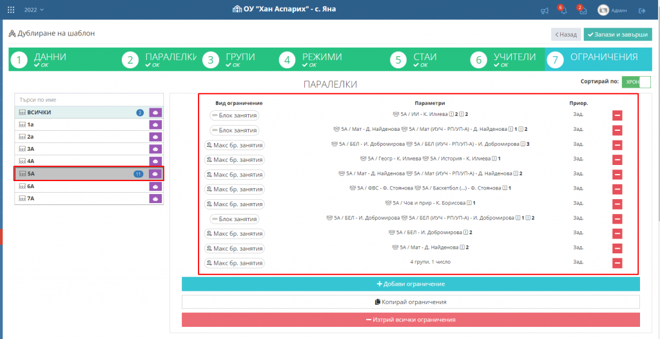
Task: Click the purple icon beside class 1а
Action: [155, 124]
